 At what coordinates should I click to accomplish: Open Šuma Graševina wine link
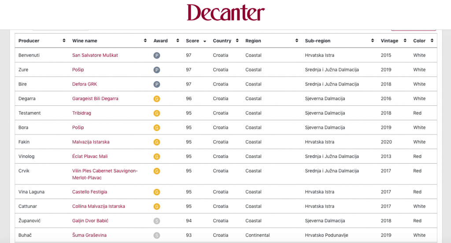click(89, 235)
